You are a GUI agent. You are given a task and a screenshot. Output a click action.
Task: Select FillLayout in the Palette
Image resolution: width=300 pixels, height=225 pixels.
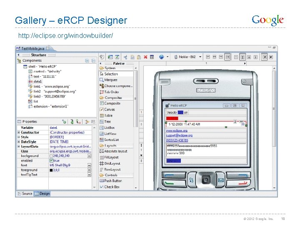tap(109, 157)
